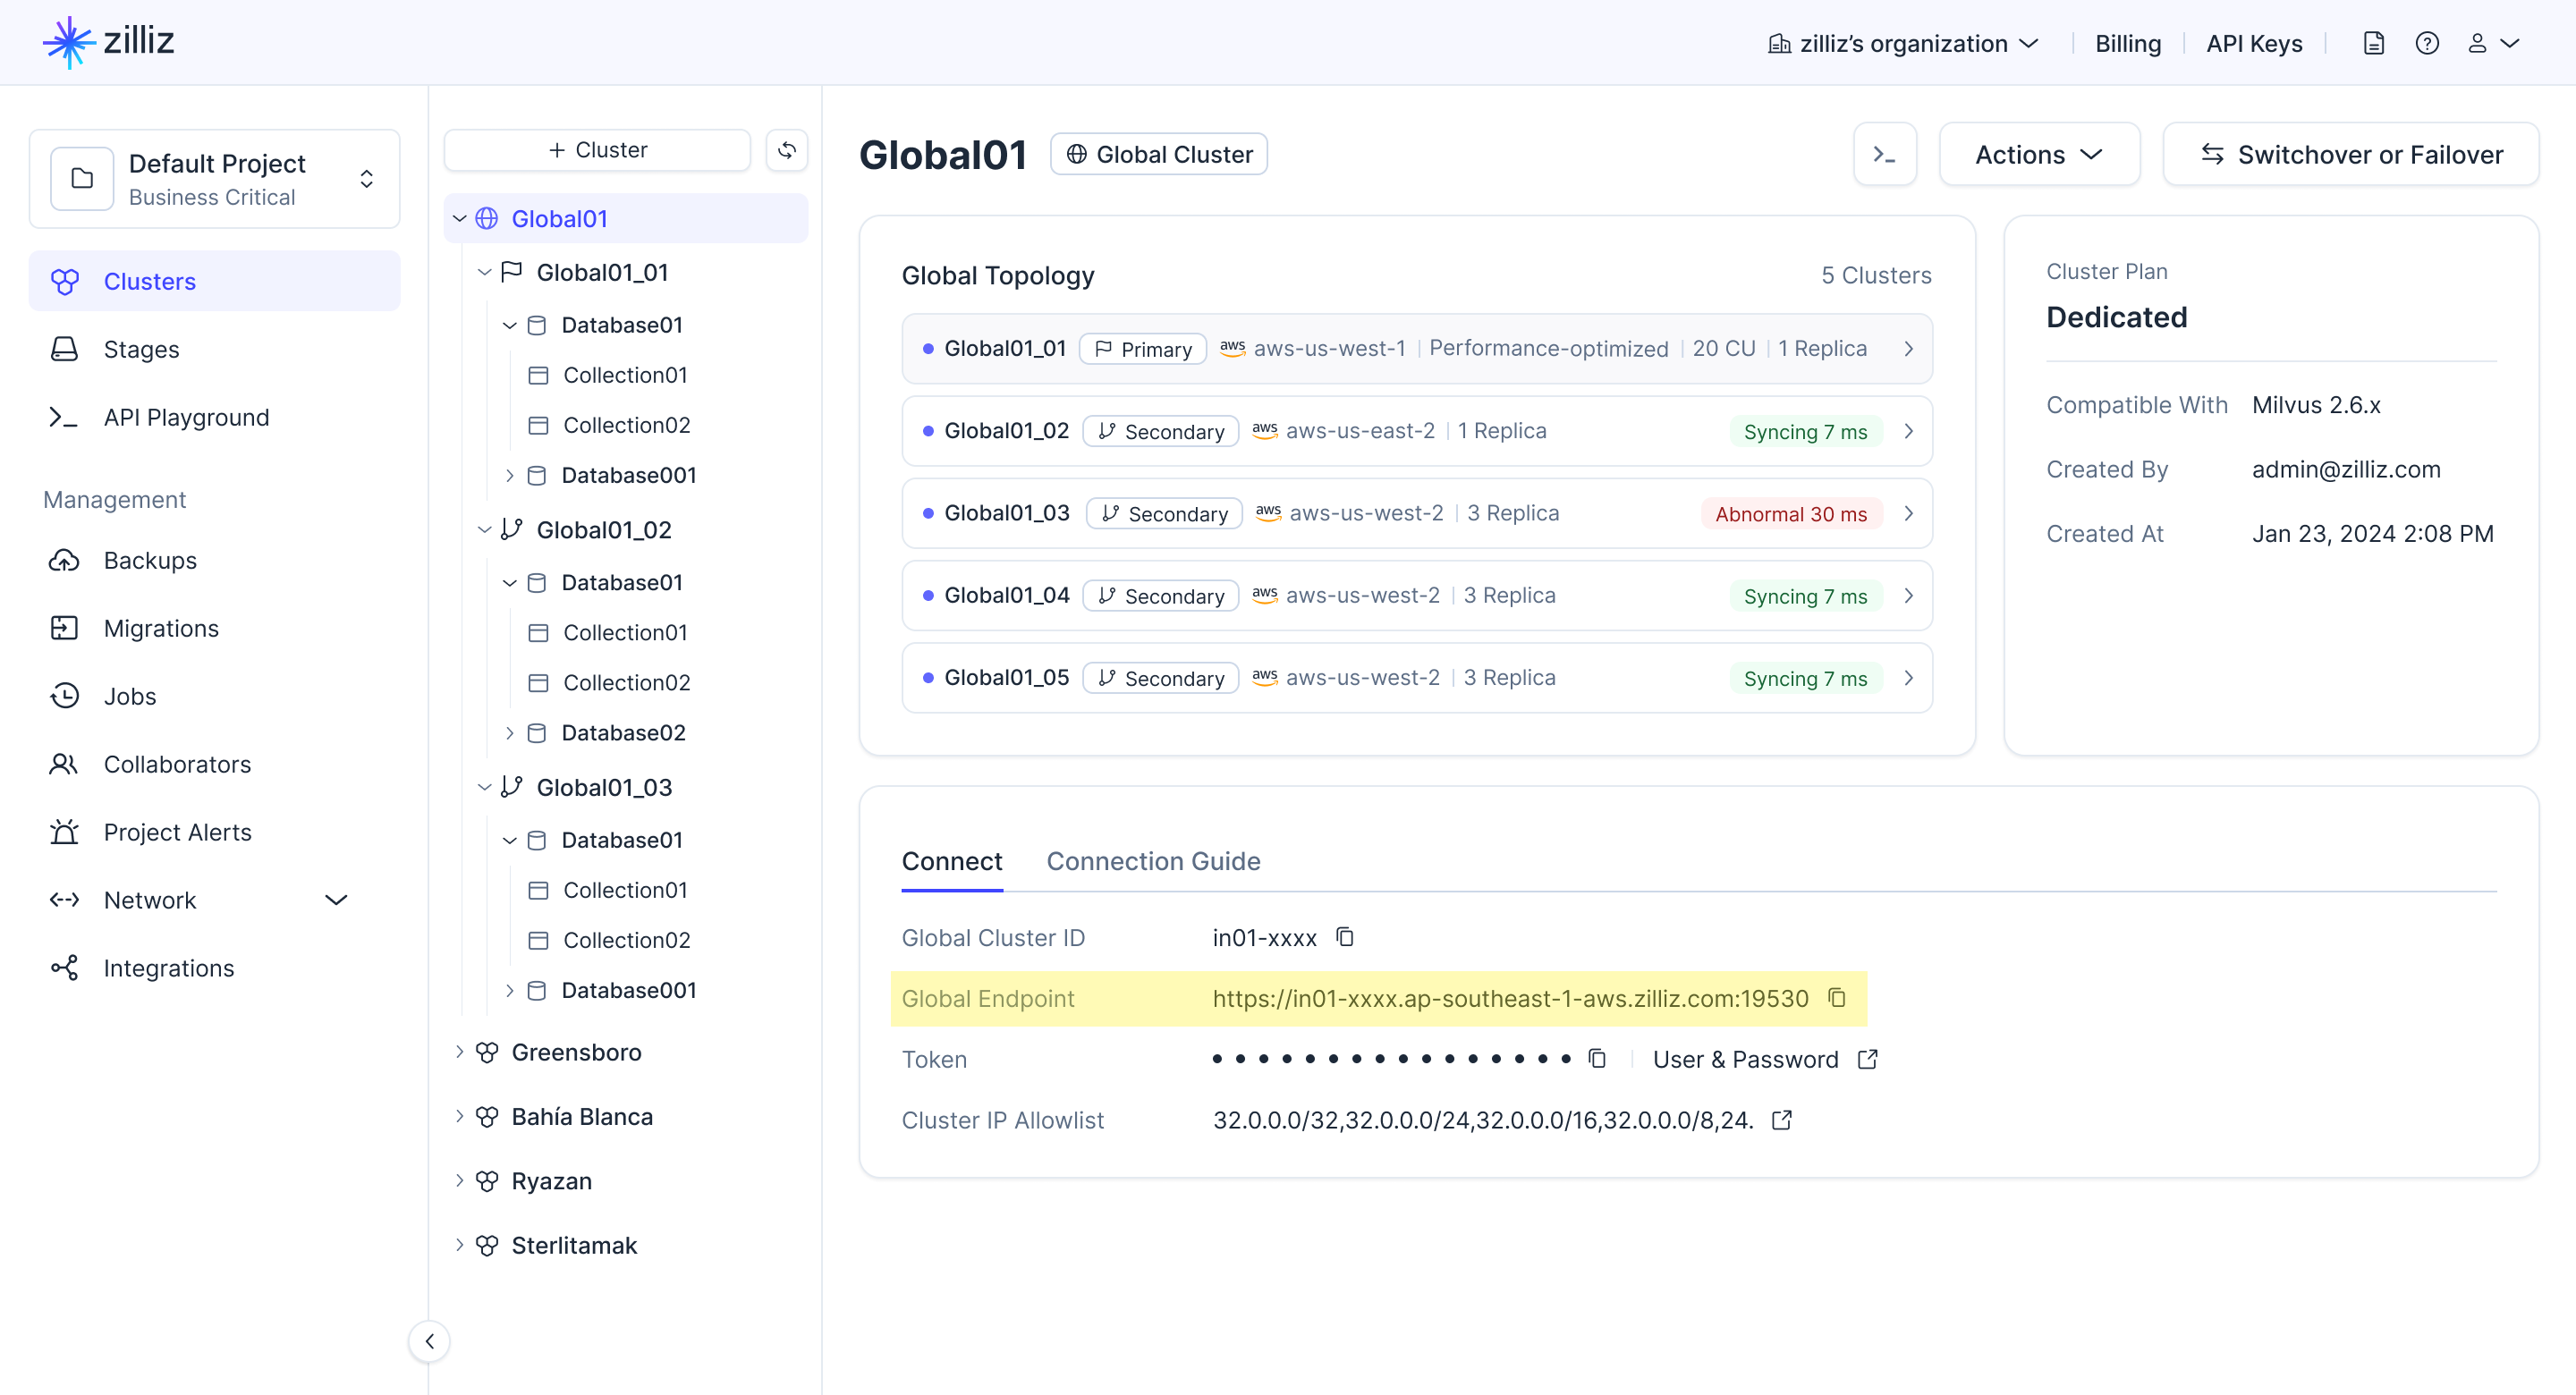Expand Network in the Management menu
The image size is (2576, 1395).
pos(336,900)
